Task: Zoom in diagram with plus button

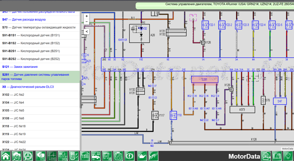Action: coord(87,16)
